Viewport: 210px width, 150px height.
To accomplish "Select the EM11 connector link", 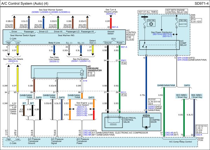I will pos(124,60).
